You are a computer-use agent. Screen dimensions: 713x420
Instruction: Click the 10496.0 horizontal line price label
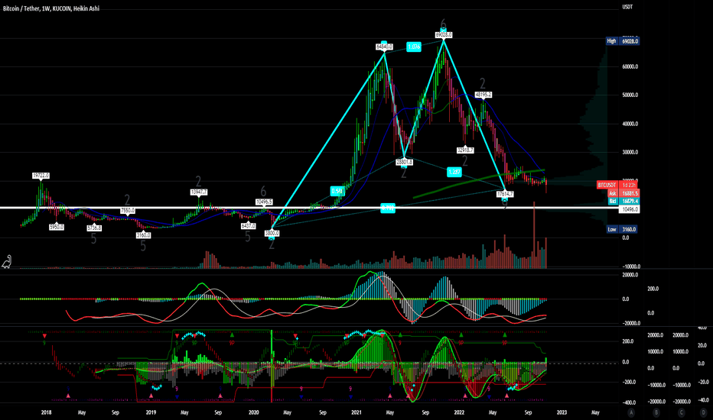point(629,209)
